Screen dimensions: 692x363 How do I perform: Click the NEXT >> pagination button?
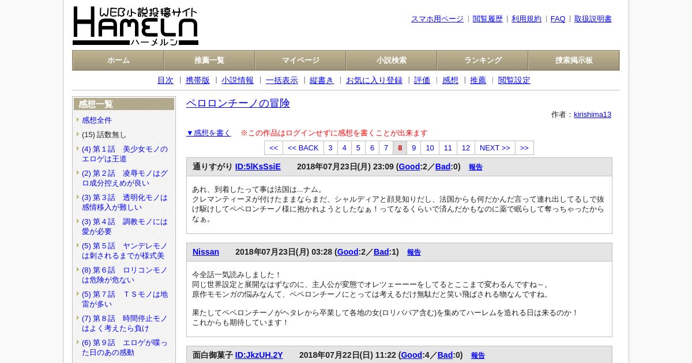[x=495, y=148]
